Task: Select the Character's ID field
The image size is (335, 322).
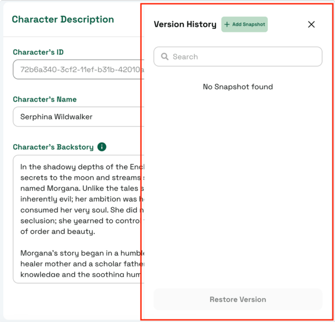Action: [77, 69]
